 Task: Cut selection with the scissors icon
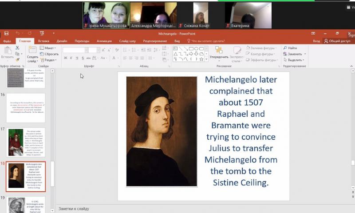tap(17, 48)
